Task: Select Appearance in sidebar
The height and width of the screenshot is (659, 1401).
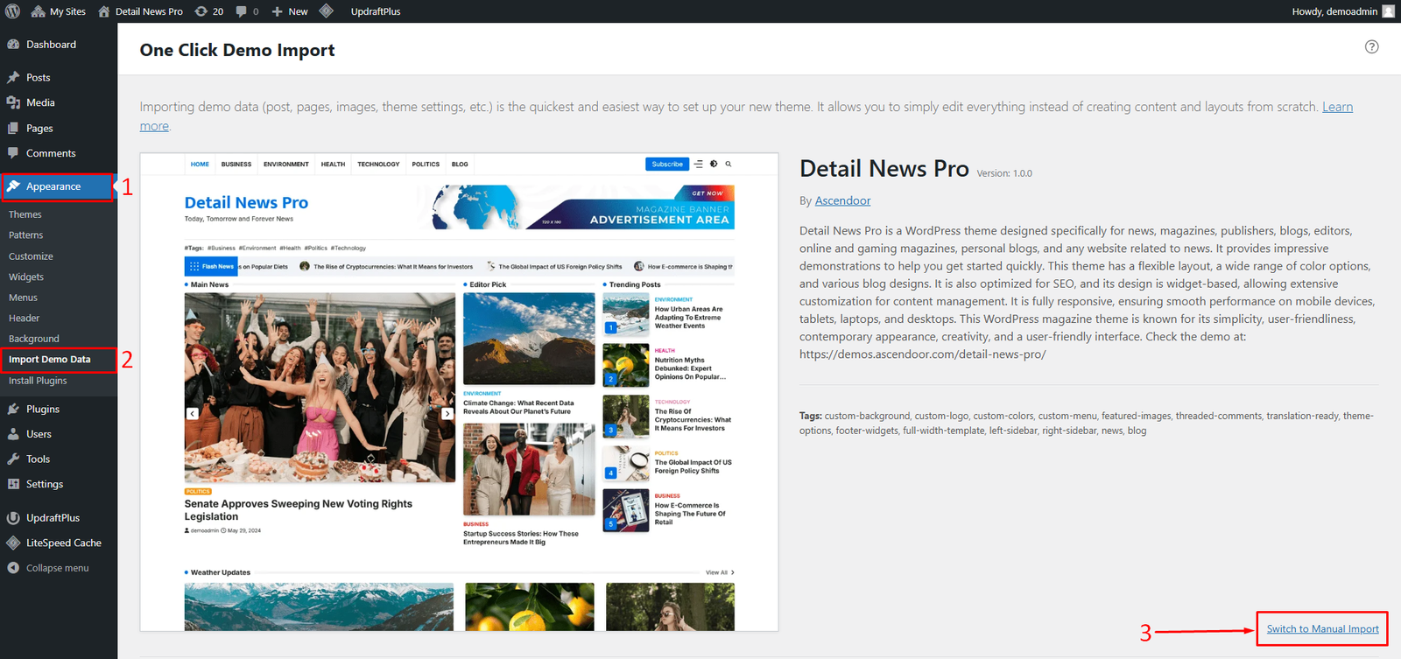Action: pyautogui.click(x=57, y=186)
